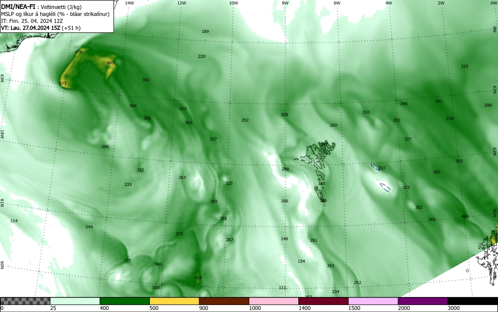
Task: Click the 373 value on the map
Action: pyautogui.click(x=127, y=260)
